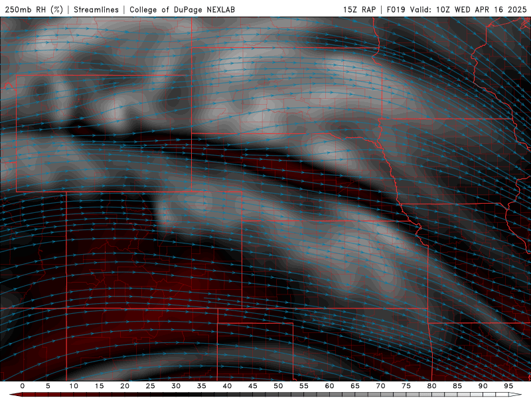The height and width of the screenshot is (398, 531).
Task: Click the "250mb RH (%)" title text
Action: tap(34, 9)
